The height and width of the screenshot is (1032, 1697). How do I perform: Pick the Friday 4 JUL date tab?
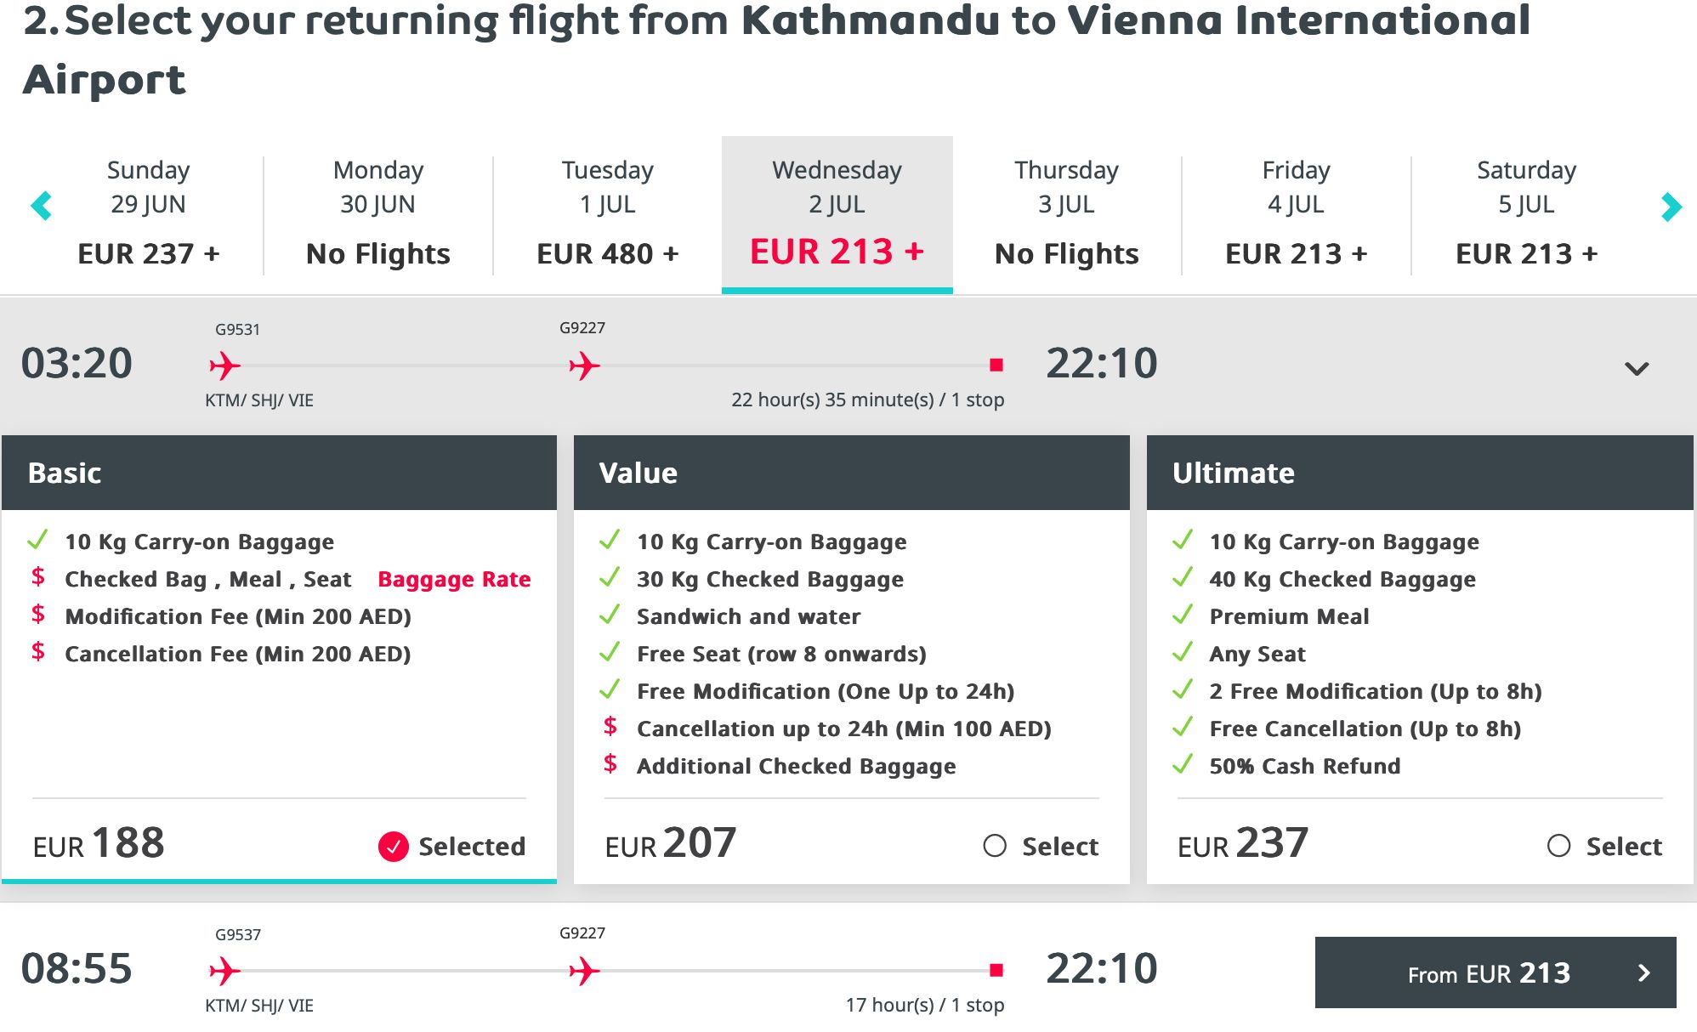pyautogui.click(x=1296, y=213)
